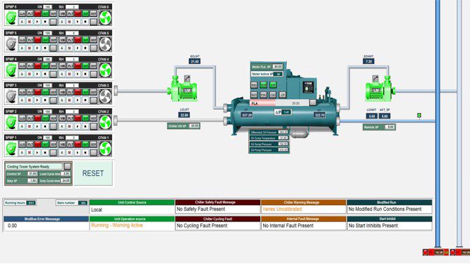Click the CFAN 1 fan icon
Screen dimensions: 470x264
[x=105, y=149]
